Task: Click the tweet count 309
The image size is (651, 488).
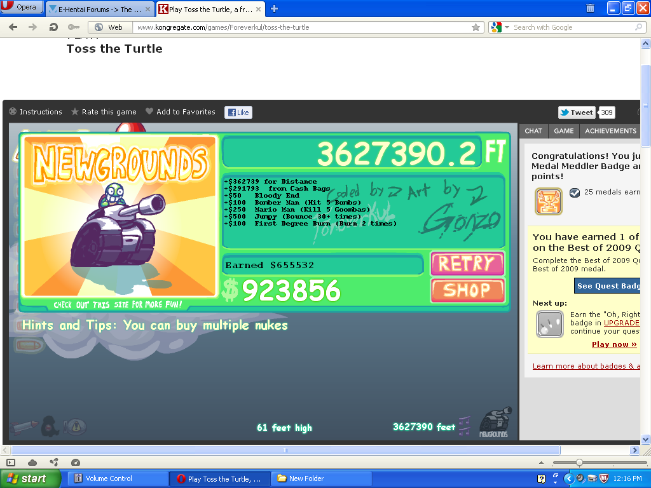Action: [x=606, y=112]
